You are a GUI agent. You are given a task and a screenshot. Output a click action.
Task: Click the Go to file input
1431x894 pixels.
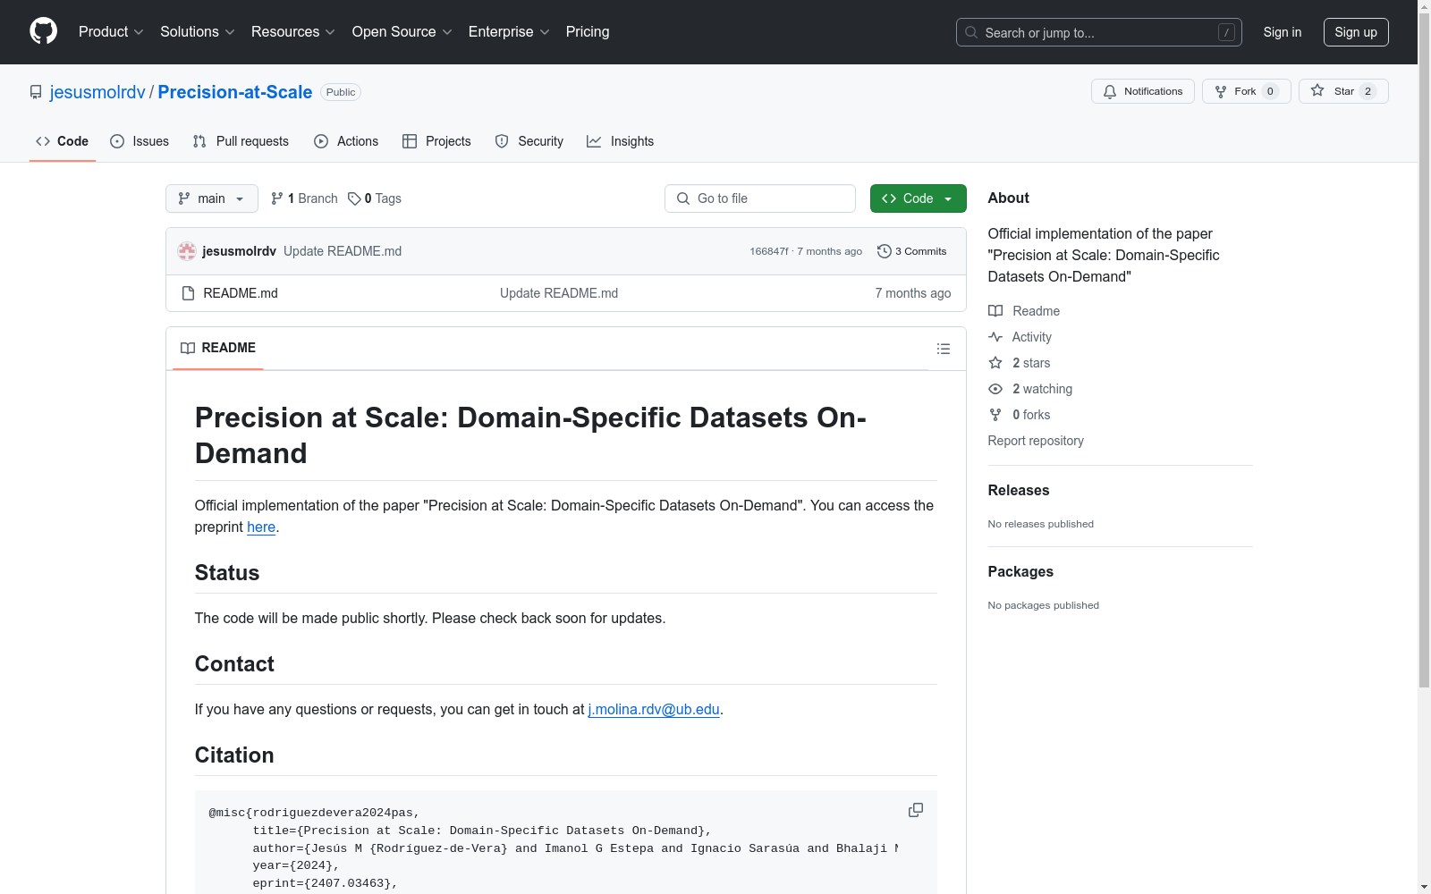(x=760, y=198)
